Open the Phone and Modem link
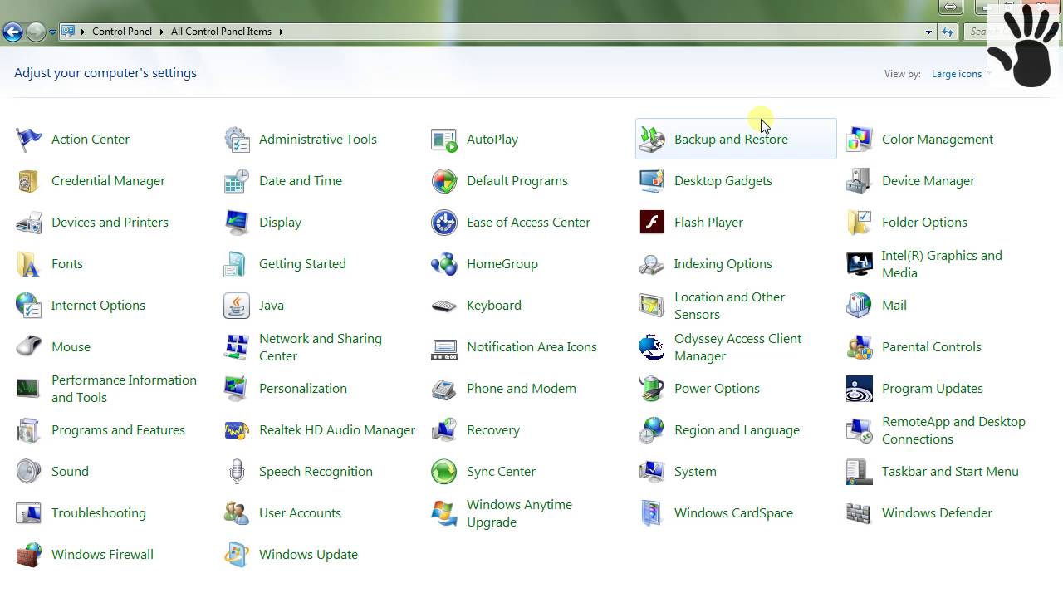Image resolution: width=1063 pixels, height=598 pixels. coord(522,389)
